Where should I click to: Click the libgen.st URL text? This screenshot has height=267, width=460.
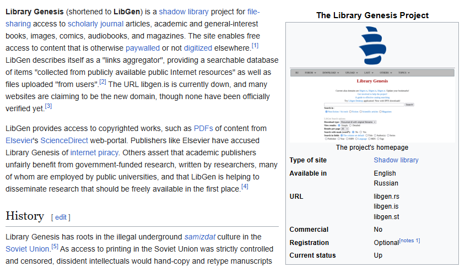click(x=386, y=217)
